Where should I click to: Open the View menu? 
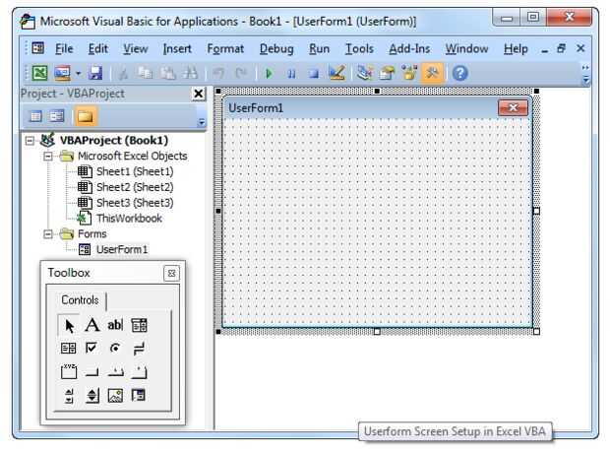[136, 48]
